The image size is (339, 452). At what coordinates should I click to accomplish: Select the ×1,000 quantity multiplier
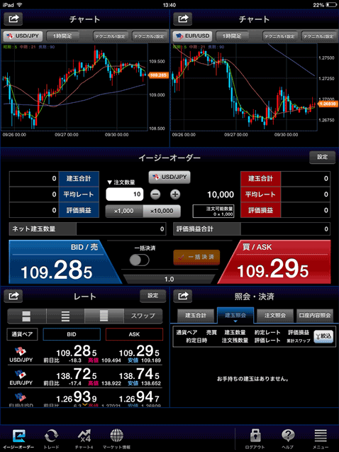124,211
